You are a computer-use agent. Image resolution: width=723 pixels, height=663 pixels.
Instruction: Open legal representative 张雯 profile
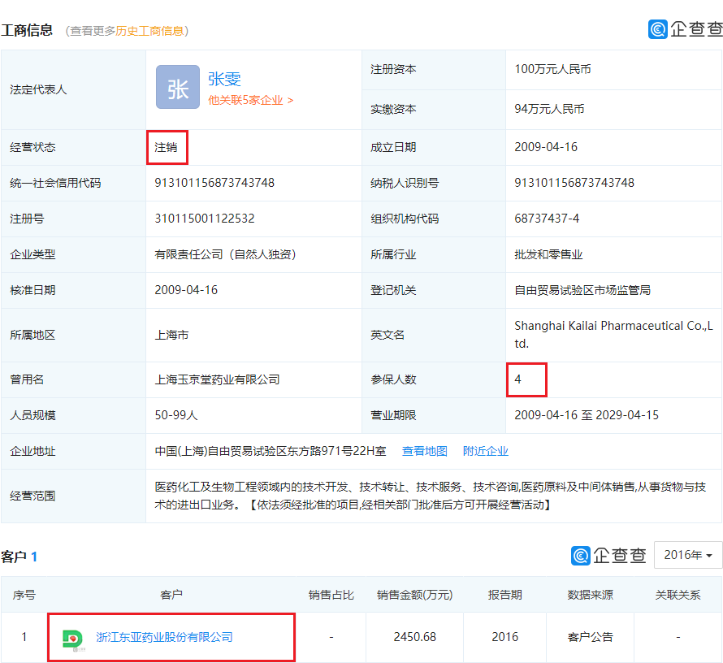[224, 80]
